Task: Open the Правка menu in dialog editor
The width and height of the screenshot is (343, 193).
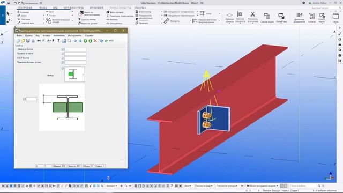Action: coord(28,36)
